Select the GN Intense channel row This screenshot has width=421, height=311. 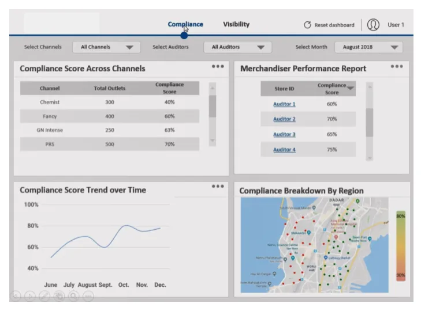point(110,130)
